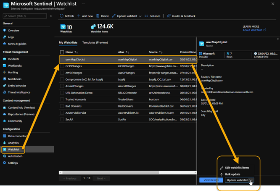280x191 pixels.
Task: Open the Analytics flask icon
Action: [x=5, y=143]
